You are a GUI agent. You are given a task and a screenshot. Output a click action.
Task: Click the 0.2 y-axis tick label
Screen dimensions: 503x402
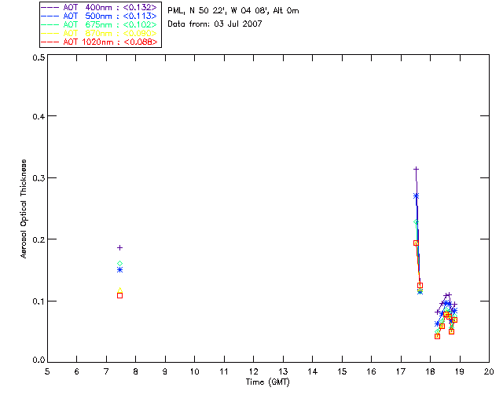coord(39,239)
